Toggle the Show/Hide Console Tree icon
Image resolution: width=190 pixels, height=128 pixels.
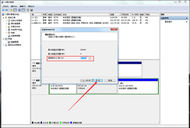15,10
